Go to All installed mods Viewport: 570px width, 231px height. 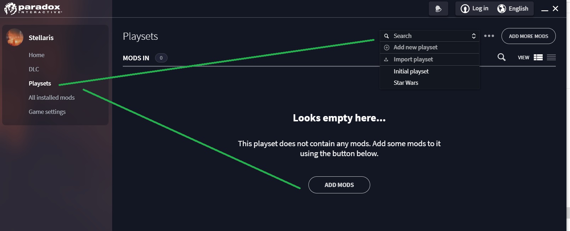51,98
